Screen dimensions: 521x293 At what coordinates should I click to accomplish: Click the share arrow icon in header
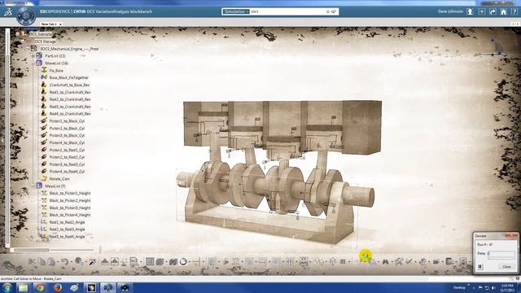click(493, 11)
